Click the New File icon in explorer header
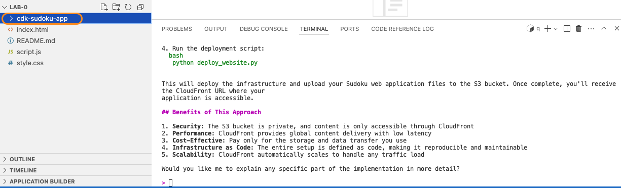This screenshot has height=188, width=621. coord(104,7)
